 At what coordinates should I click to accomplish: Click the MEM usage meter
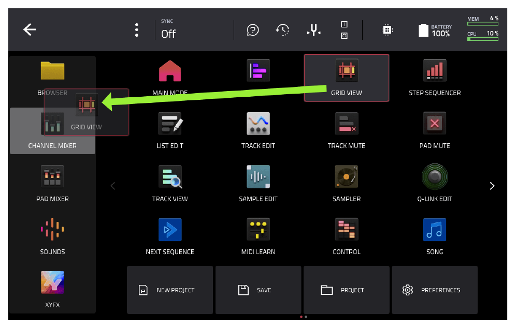point(483,21)
